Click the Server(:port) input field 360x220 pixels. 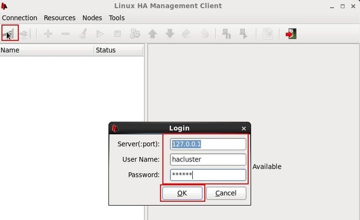pos(208,144)
